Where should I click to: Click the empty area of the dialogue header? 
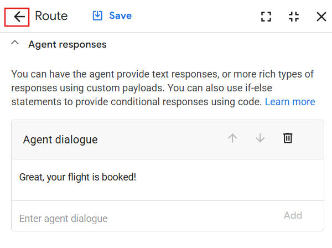(161, 139)
